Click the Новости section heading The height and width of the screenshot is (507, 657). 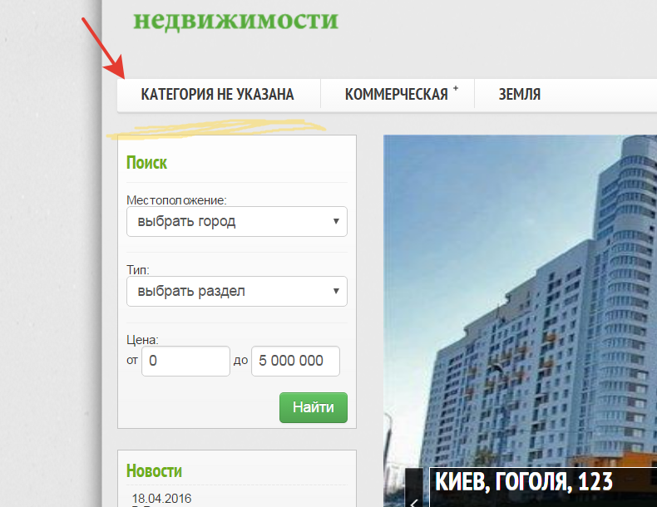(154, 471)
